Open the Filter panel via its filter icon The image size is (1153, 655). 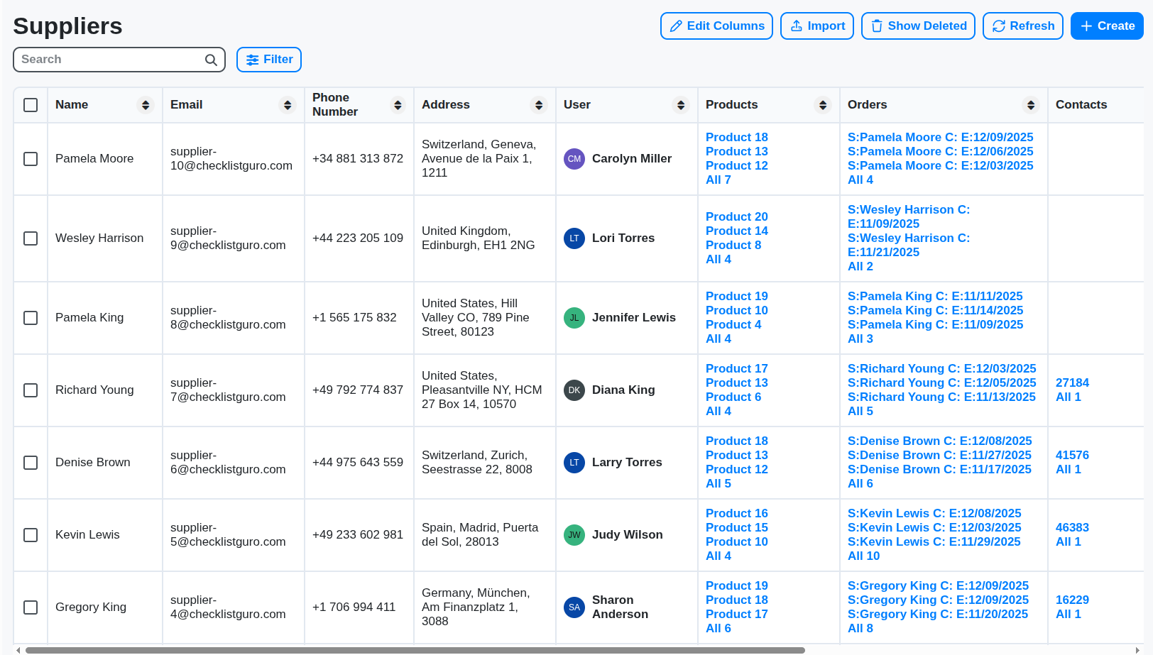pos(253,60)
